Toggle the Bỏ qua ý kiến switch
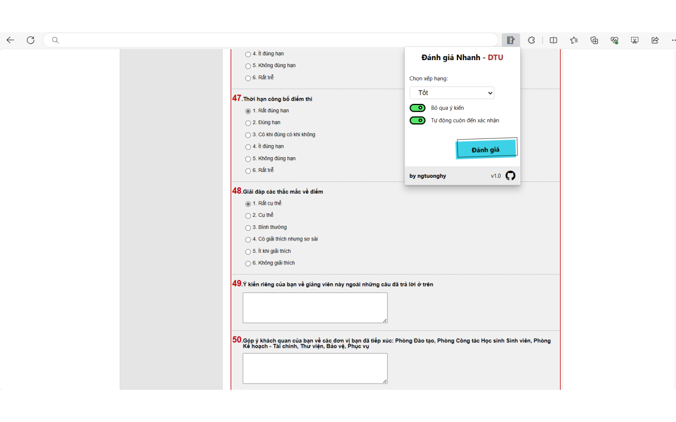Image resolution: width=676 pixels, height=422 pixels. tap(418, 108)
